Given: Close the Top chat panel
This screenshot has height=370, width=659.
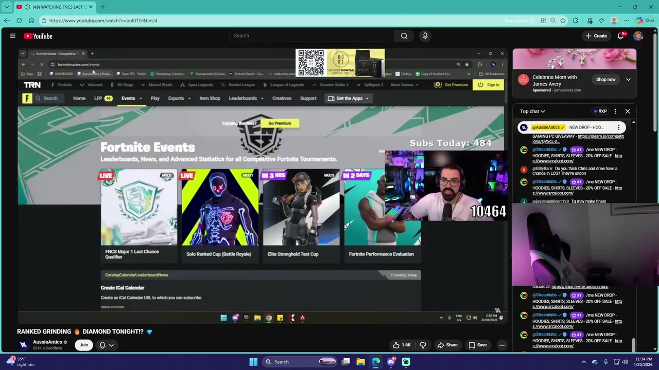Looking at the screenshot, I should tap(628, 111).
